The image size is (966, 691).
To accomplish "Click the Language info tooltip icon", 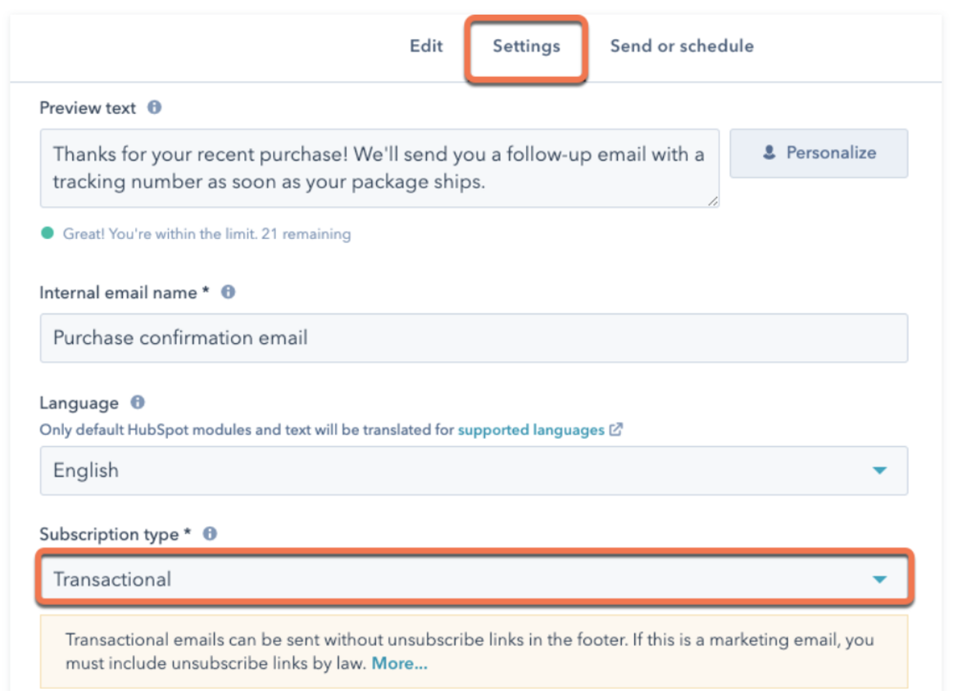I will coord(136,402).
